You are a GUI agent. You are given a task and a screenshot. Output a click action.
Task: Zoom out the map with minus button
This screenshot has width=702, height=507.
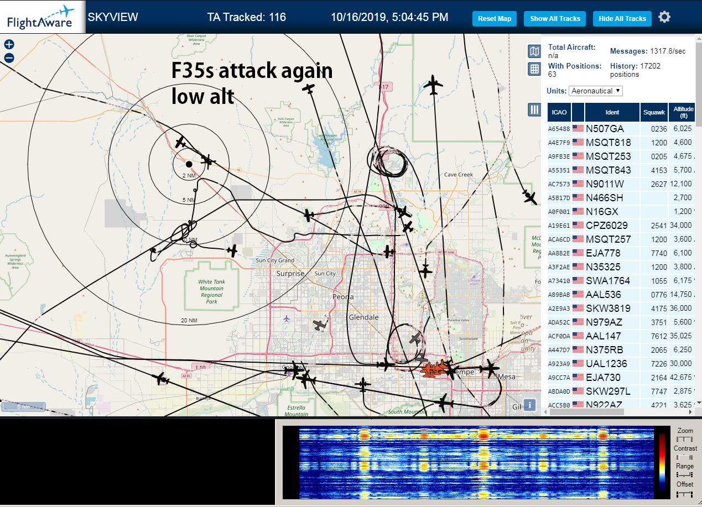[x=9, y=58]
